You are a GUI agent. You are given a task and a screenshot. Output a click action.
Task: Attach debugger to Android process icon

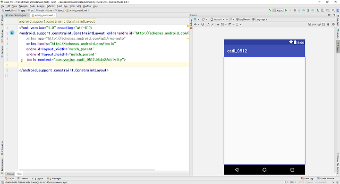[x=308, y=10]
